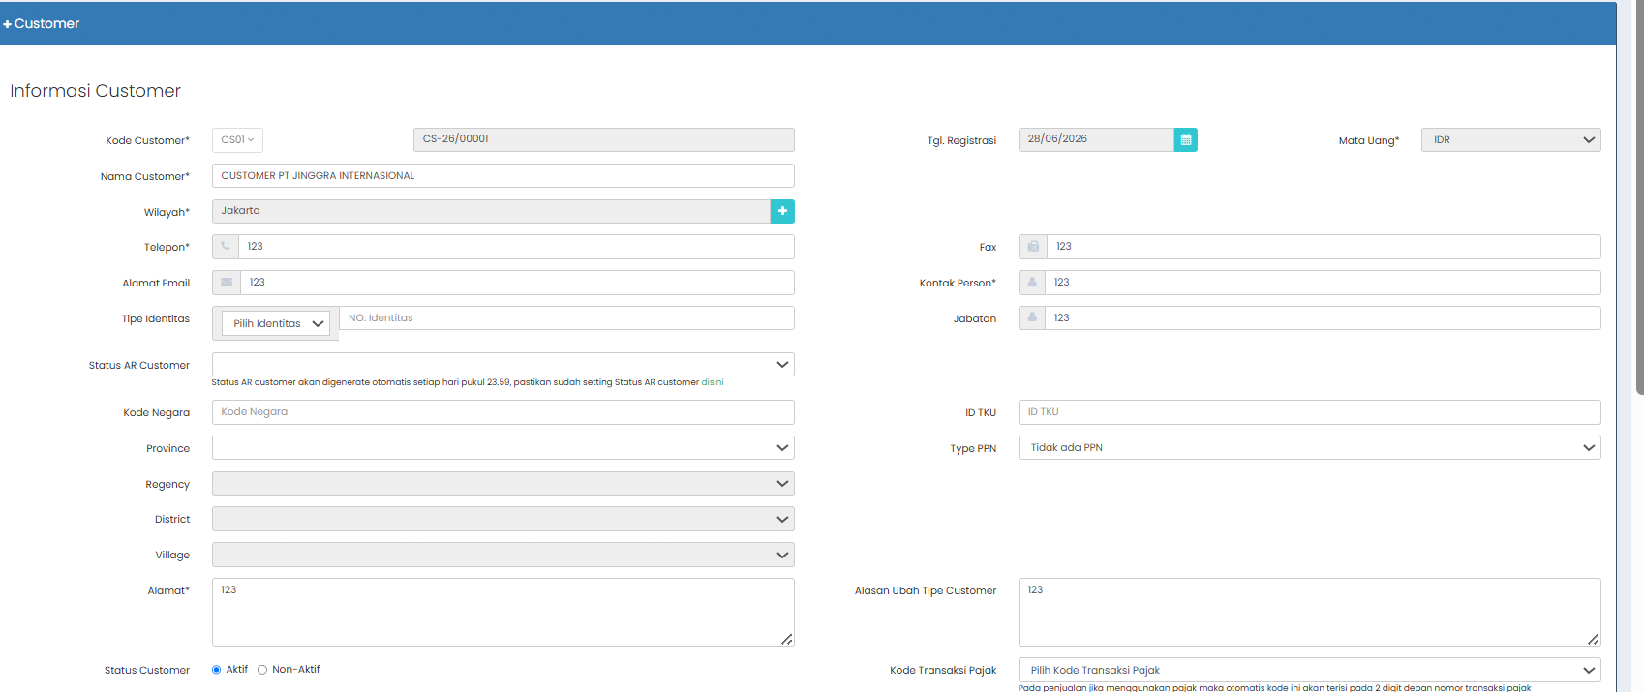
Task: Click the 'Informasi Customer' heading
Action: click(96, 91)
